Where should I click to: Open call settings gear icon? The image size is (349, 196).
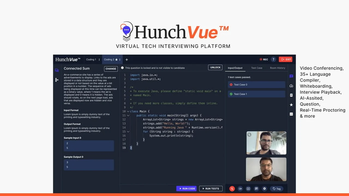point(264,188)
